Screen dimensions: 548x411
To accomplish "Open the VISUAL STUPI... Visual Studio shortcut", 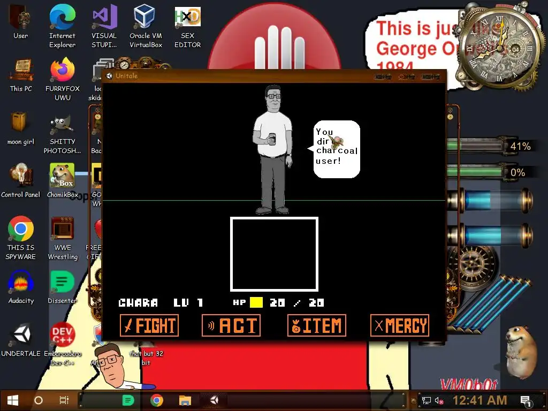I will (104, 26).
